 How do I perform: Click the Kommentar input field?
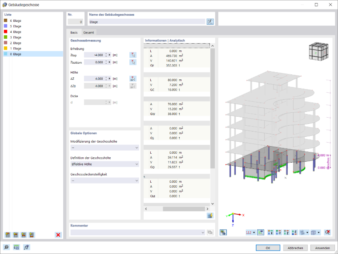tap(137, 233)
